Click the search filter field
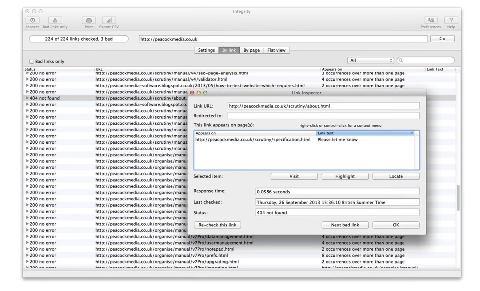This screenshot has width=480, height=291. [x=426, y=61]
